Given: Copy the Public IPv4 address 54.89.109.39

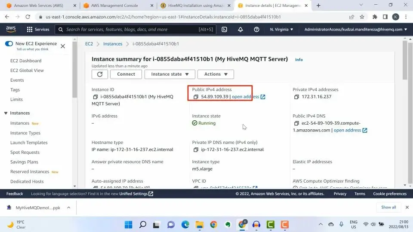Looking at the screenshot, I should point(196,97).
